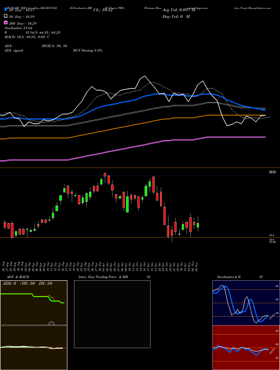Click the MACD lower-left chart panel

34,348
